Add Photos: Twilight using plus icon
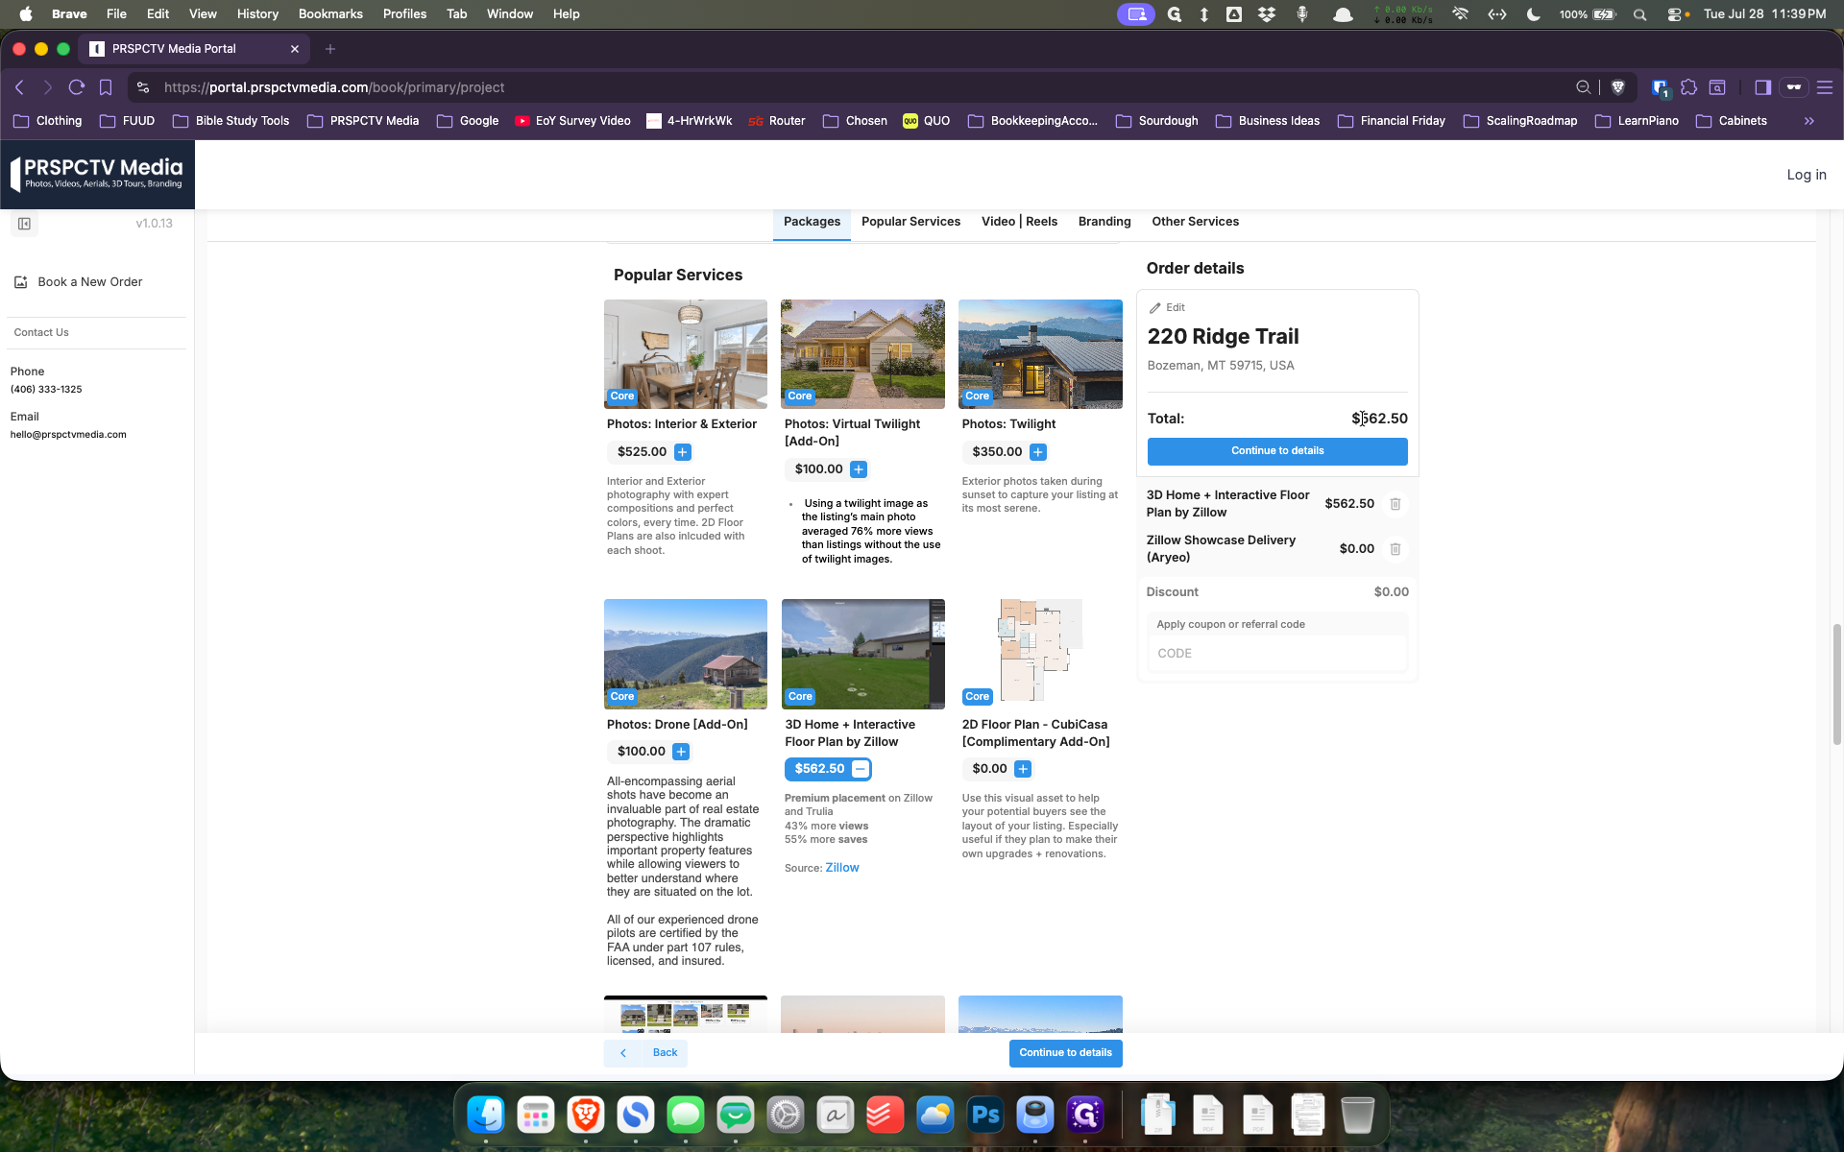The width and height of the screenshot is (1844, 1152). pyautogui.click(x=1038, y=452)
